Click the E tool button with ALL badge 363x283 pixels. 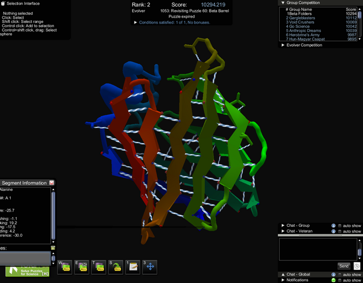click(x=82, y=267)
